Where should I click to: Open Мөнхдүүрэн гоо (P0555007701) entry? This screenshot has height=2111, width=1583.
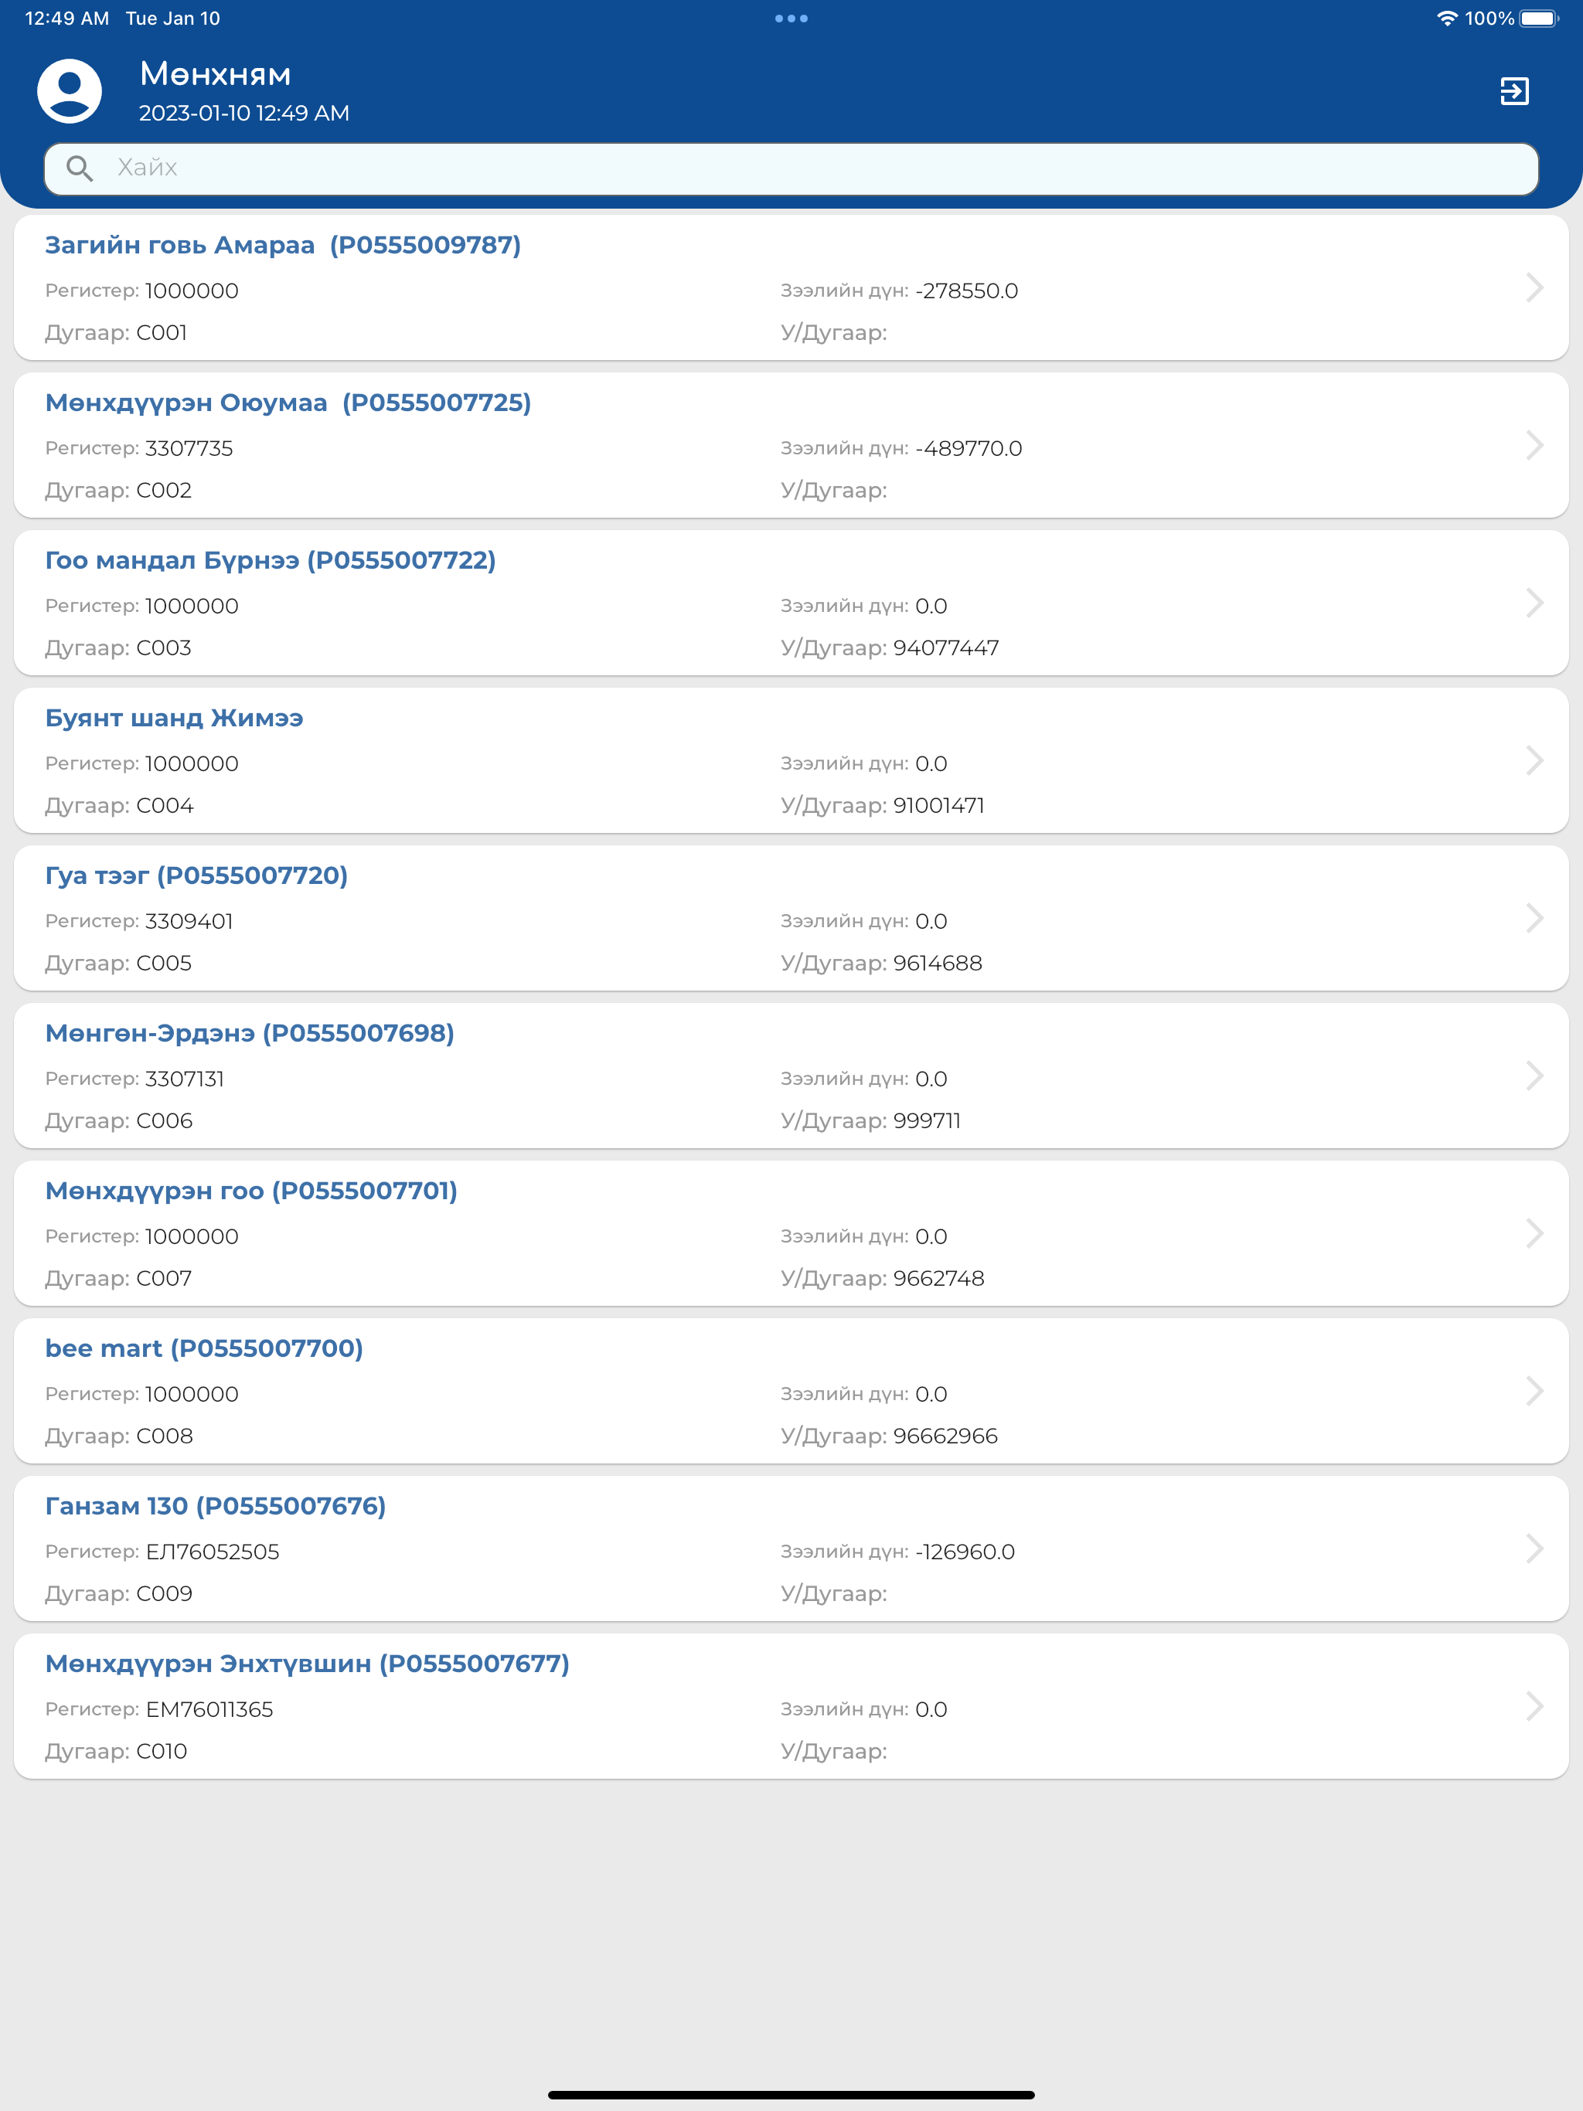pos(791,1233)
